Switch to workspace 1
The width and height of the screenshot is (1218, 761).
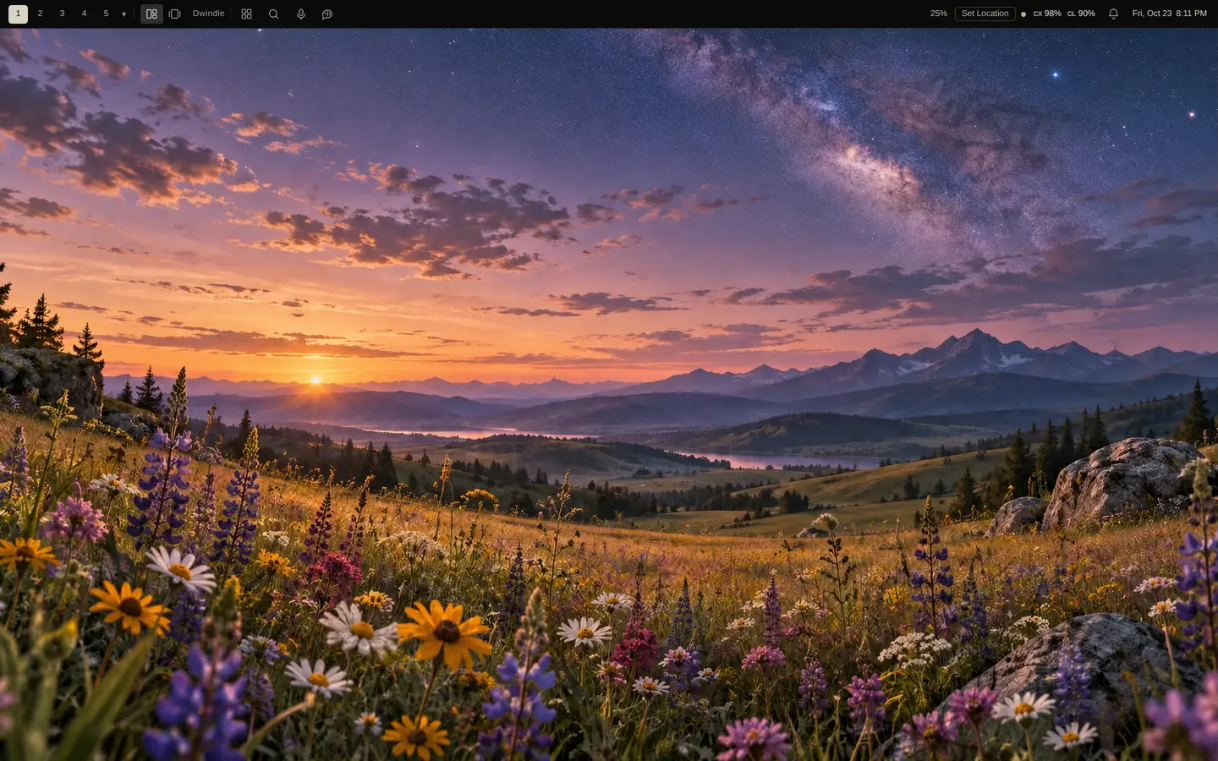[18, 14]
